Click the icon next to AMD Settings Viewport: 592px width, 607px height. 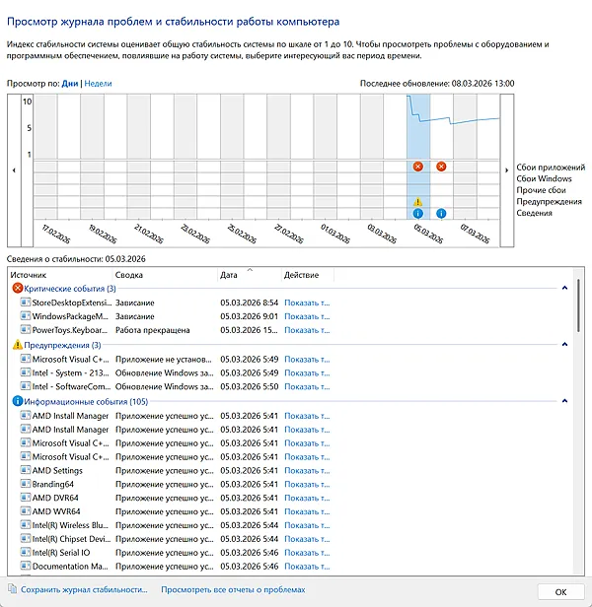[x=26, y=470]
